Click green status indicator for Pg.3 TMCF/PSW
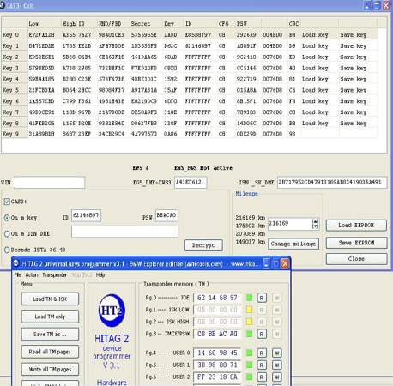This screenshot has height=386, width=393. [250, 334]
